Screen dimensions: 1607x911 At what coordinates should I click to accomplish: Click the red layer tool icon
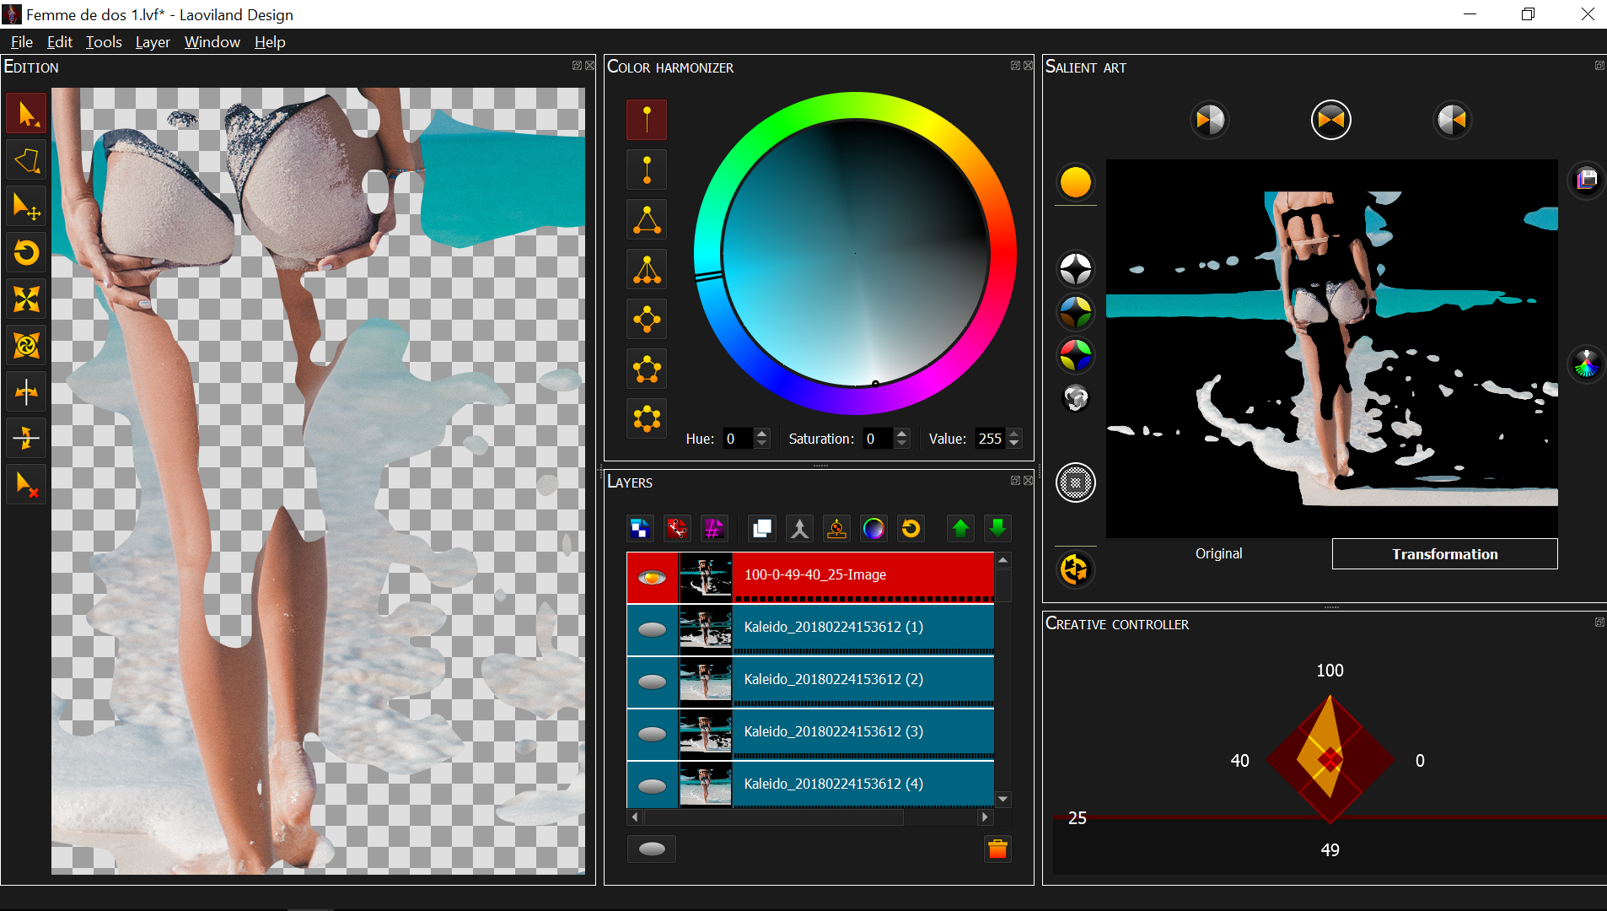pyautogui.click(x=677, y=529)
